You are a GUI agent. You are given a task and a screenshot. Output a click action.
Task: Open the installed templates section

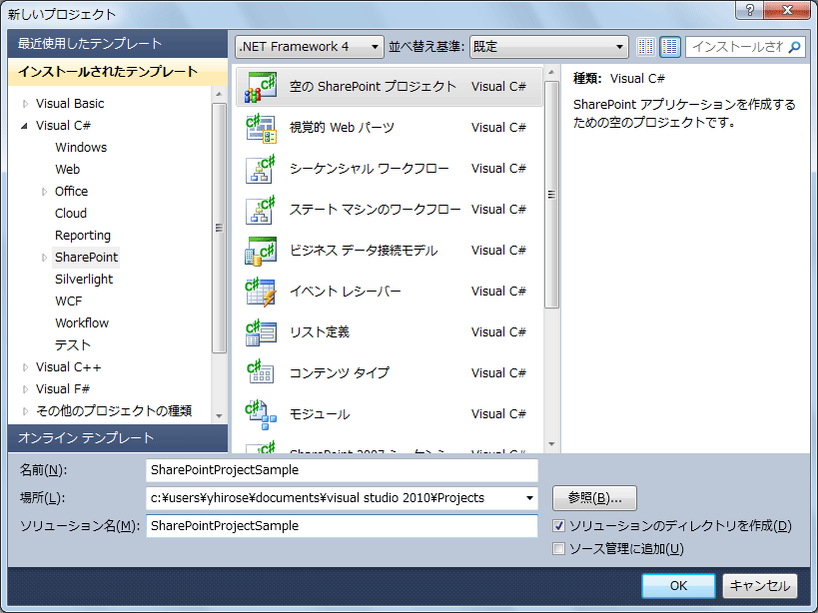118,72
